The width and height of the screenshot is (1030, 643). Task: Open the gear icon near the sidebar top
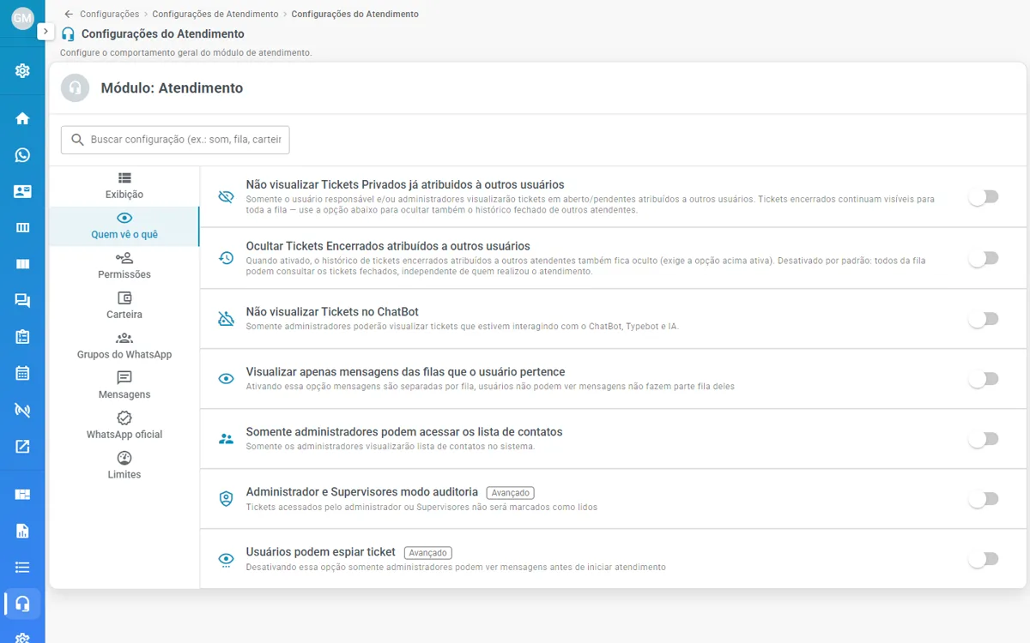tap(22, 71)
